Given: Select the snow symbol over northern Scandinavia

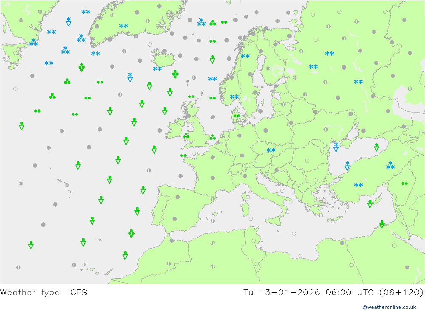Looking at the screenshot, I should [x=245, y=56].
